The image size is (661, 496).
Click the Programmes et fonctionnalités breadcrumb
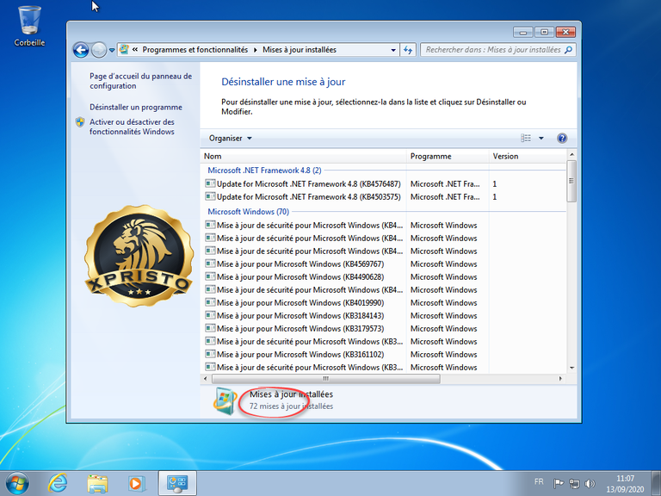click(x=195, y=50)
